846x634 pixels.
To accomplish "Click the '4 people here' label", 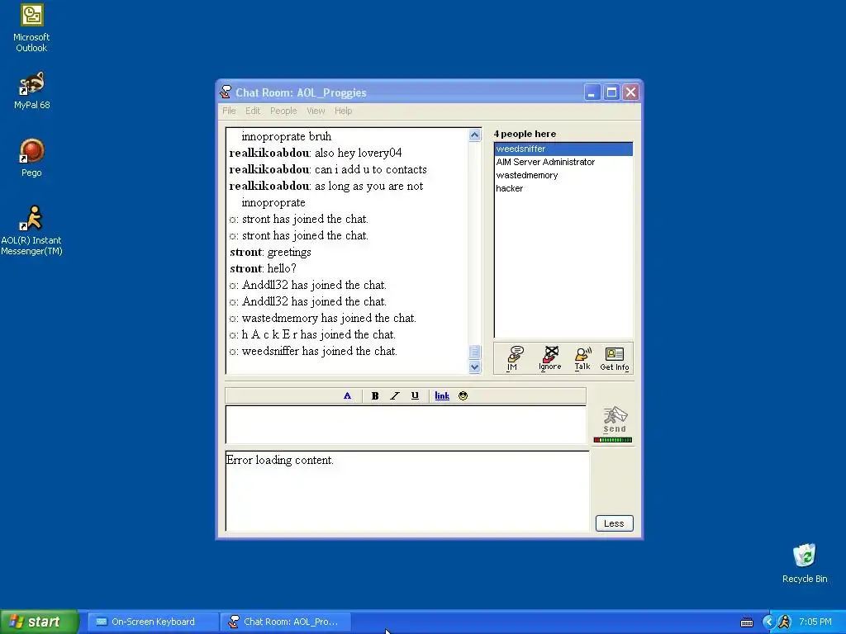I will (x=525, y=134).
